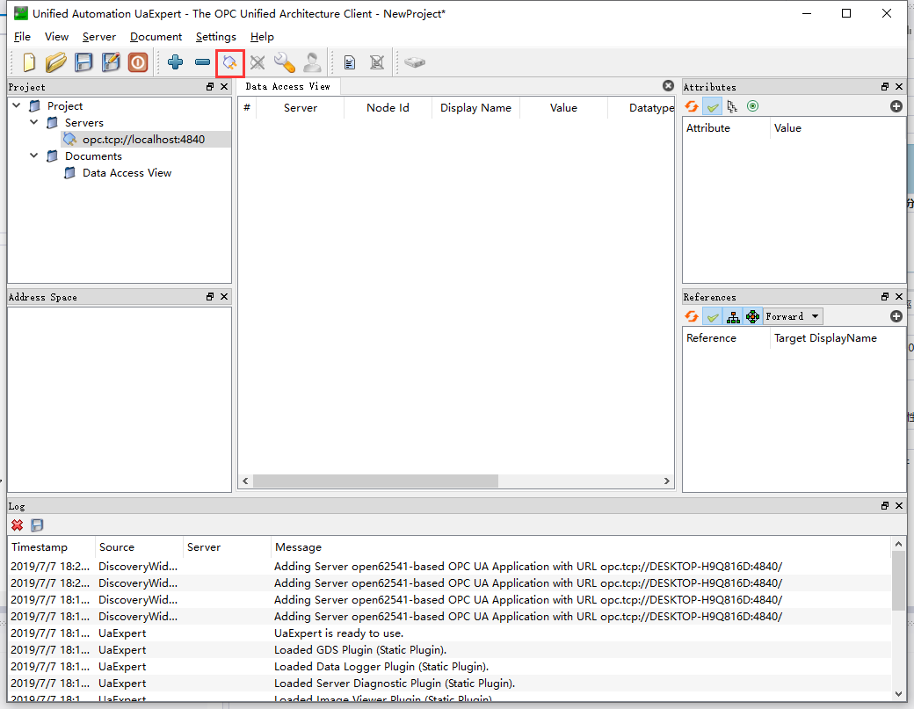Open the Forward direction dropdown
This screenshot has height=709, width=914.
(793, 316)
